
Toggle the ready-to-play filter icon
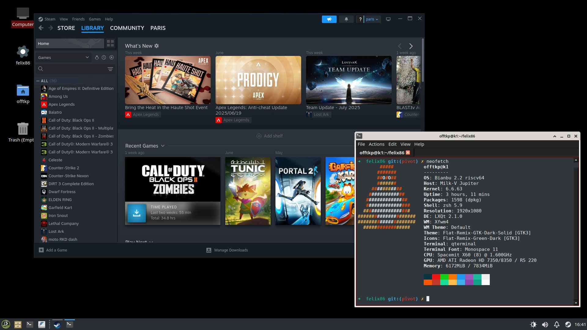click(x=112, y=57)
